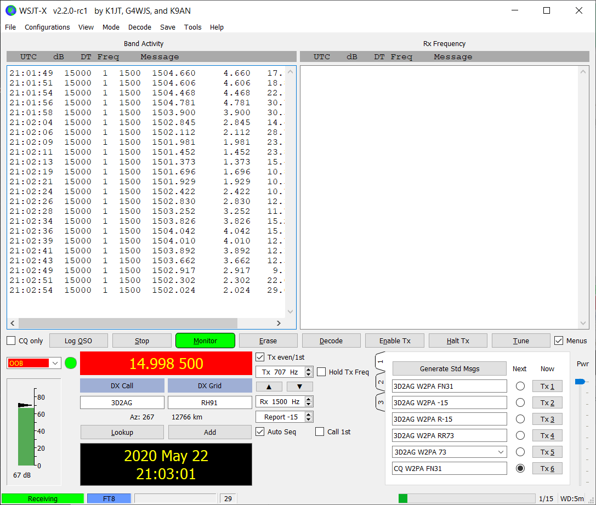Click Rx Frequency scroll down arrow
Image resolution: width=596 pixels, height=505 pixels.
coord(583,324)
